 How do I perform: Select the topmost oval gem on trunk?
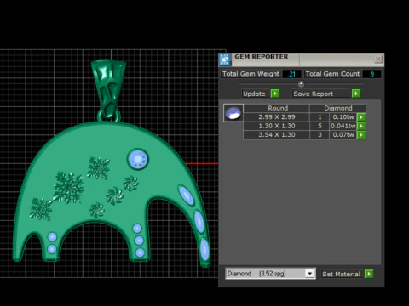coord(186,195)
